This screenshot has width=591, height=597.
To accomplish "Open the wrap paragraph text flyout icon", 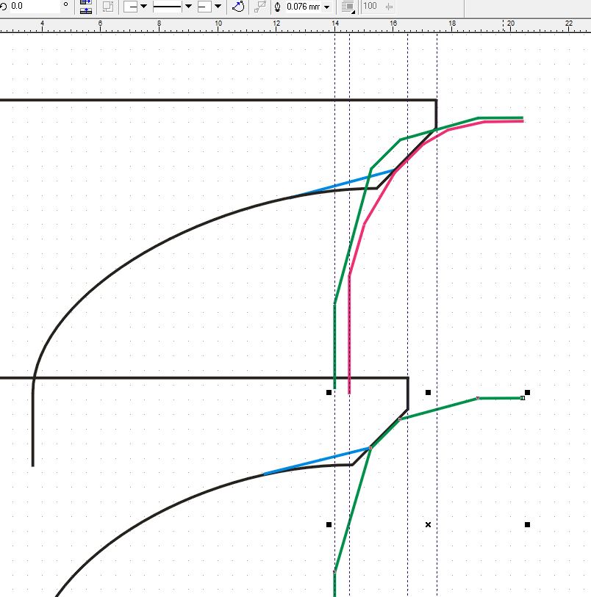I will [348, 7].
